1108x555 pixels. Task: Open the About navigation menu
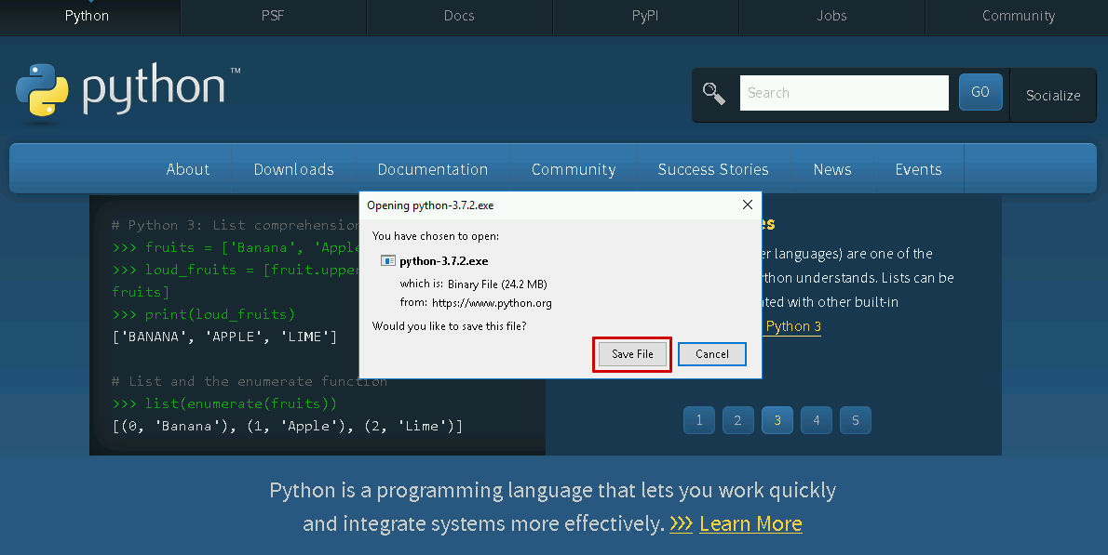187,169
